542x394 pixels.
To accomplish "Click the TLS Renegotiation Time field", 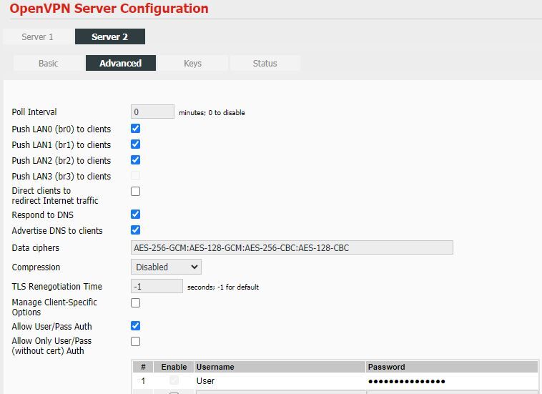I will pos(157,286).
